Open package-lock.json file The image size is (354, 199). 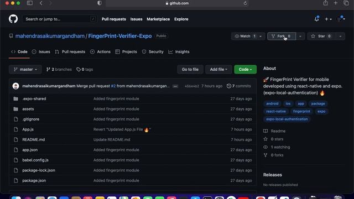point(39,170)
